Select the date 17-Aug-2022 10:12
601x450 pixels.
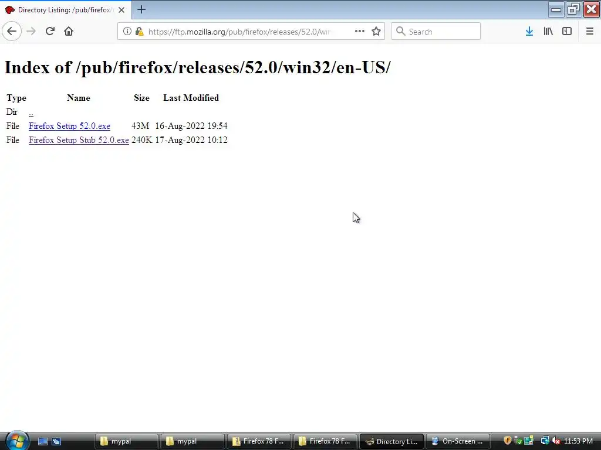click(191, 140)
